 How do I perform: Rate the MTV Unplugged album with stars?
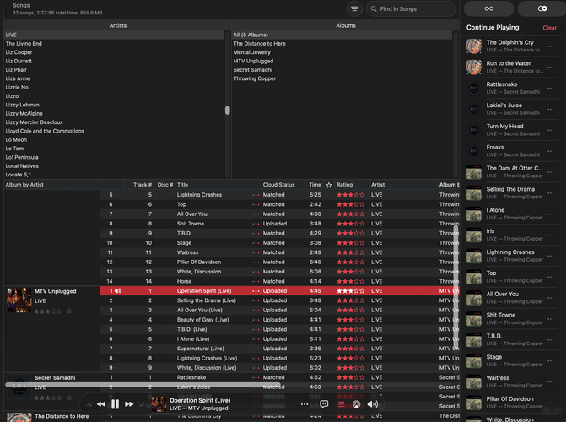tap(48, 311)
